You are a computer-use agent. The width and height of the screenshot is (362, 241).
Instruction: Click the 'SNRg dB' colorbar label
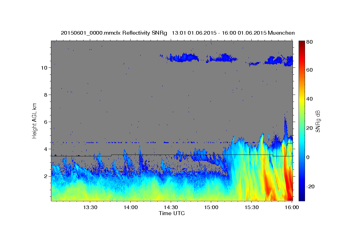coord(317,121)
